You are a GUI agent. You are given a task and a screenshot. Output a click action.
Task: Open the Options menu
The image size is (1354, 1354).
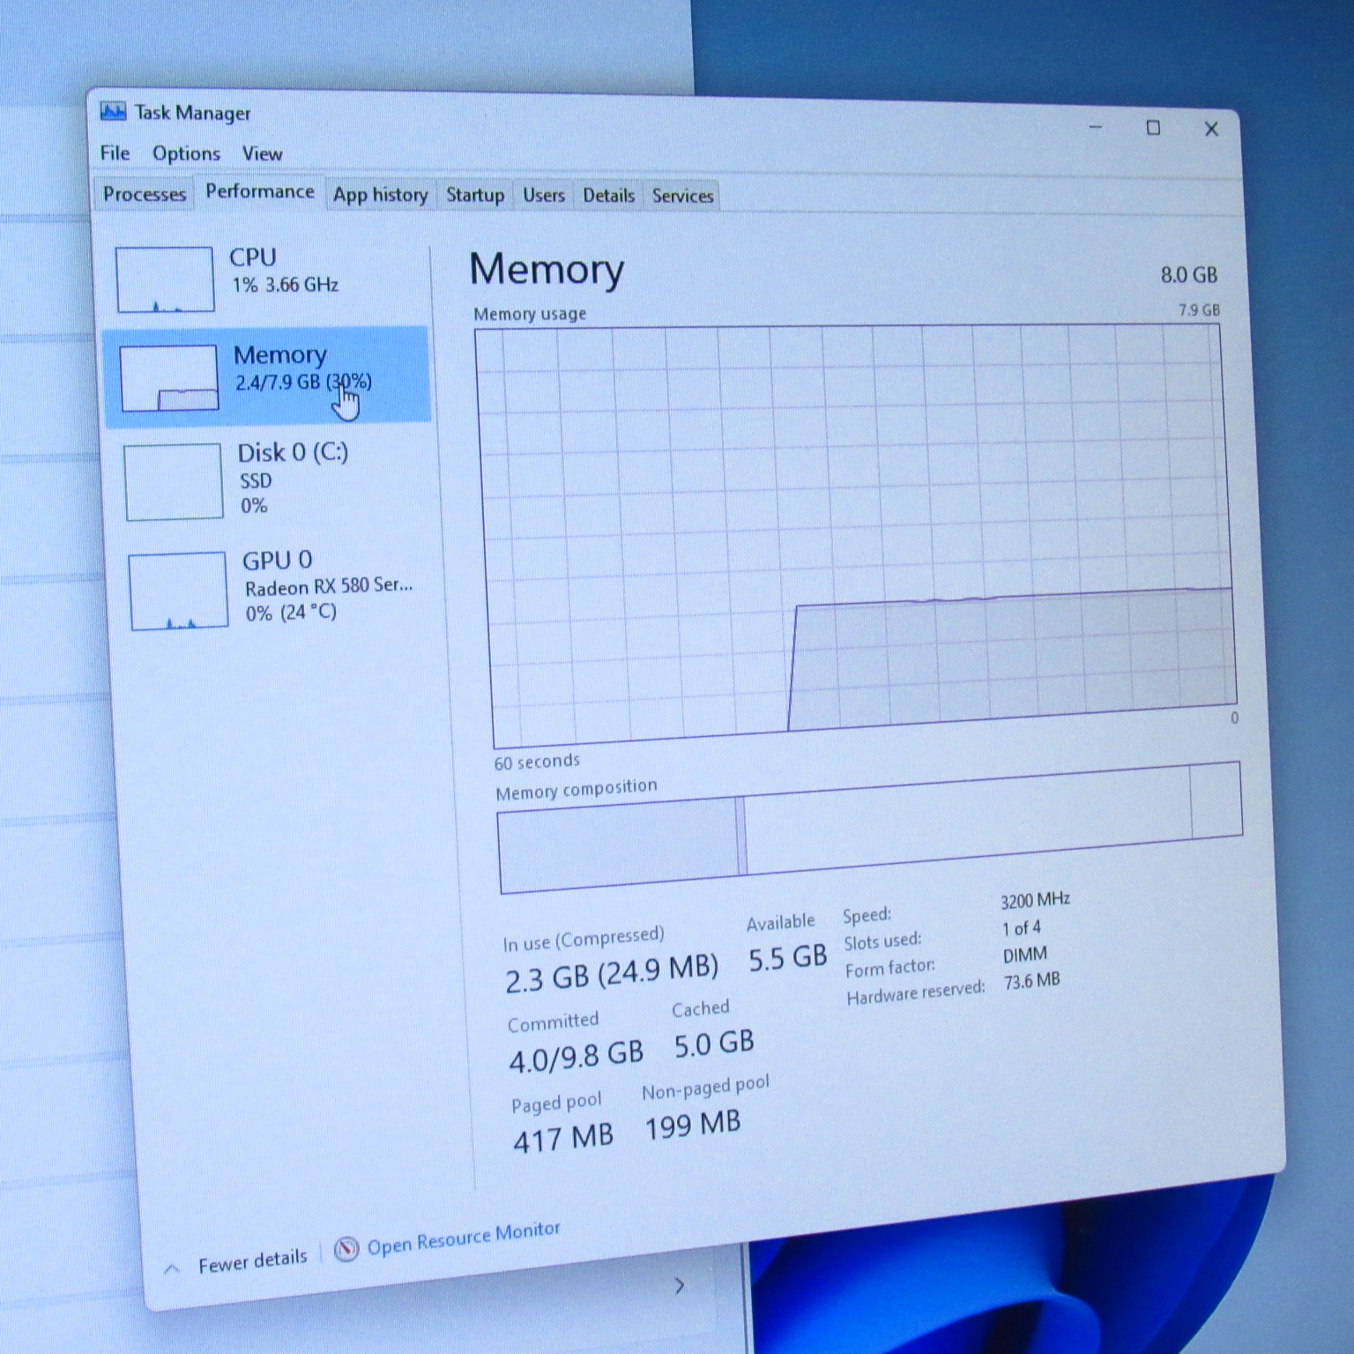[186, 153]
